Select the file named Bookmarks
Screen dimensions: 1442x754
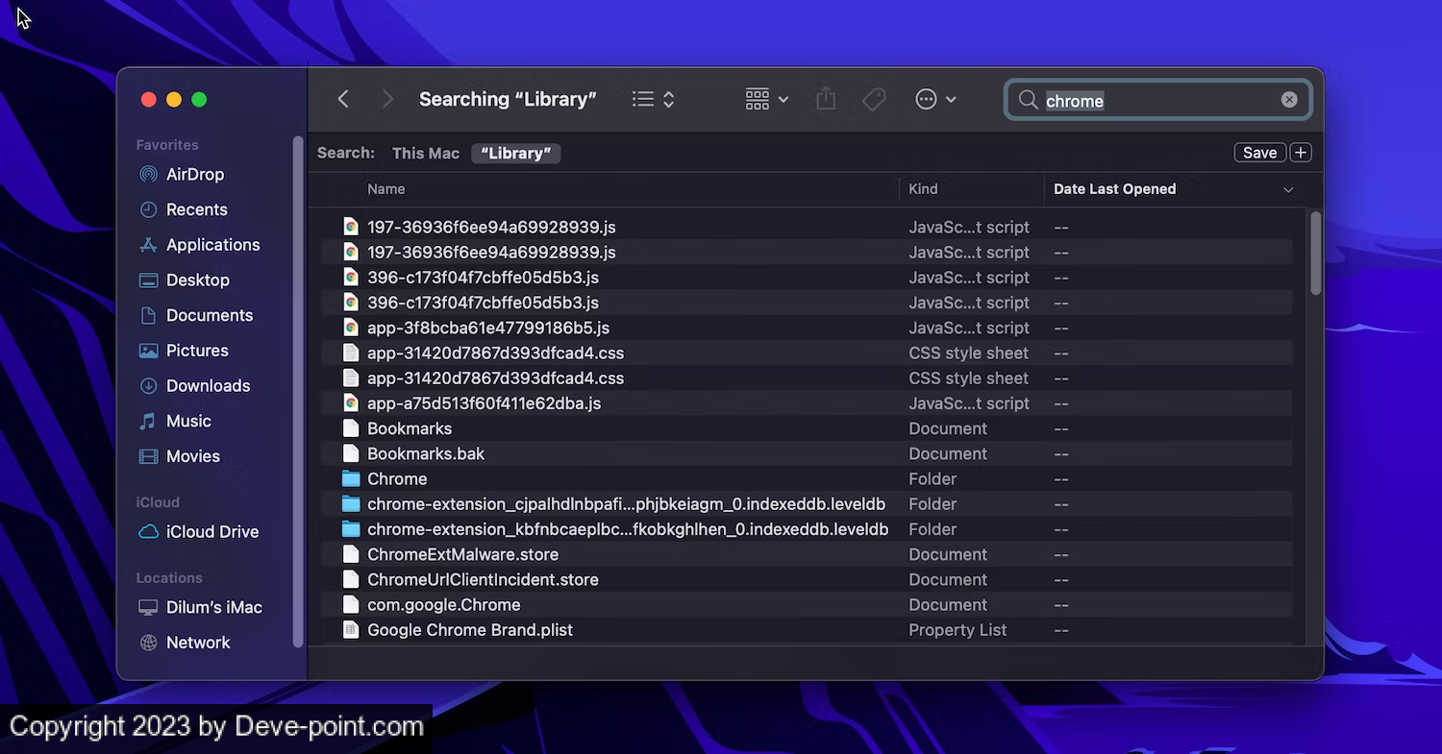pyautogui.click(x=410, y=429)
